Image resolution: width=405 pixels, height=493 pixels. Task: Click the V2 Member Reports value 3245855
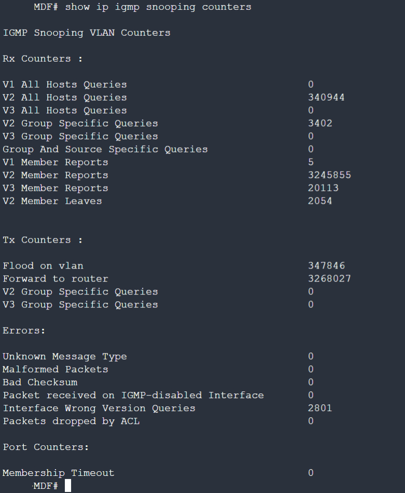(x=329, y=175)
